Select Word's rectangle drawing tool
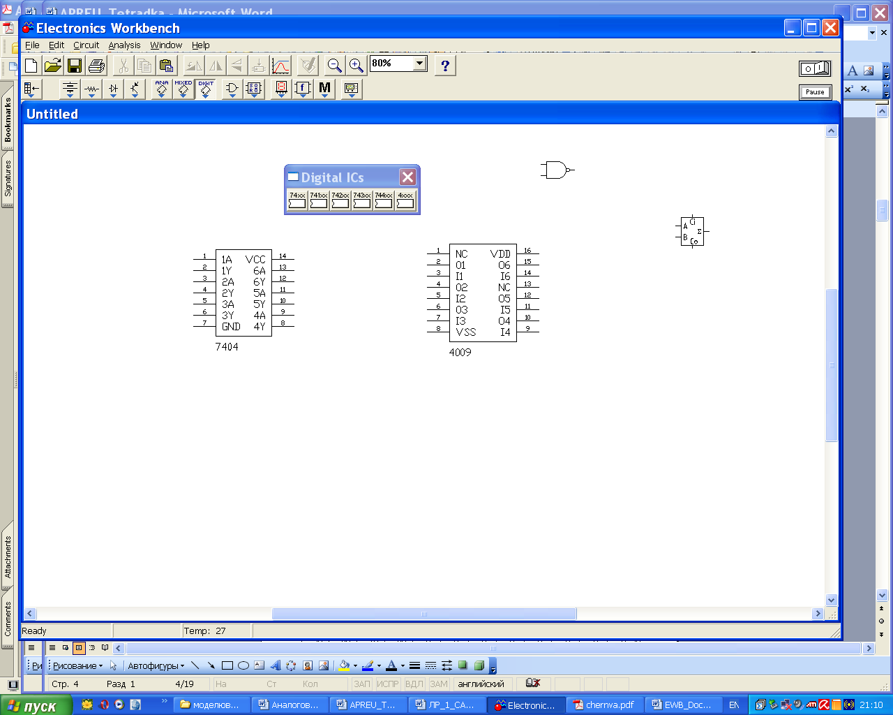Viewport: 893px width, 715px height. [x=227, y=665]
